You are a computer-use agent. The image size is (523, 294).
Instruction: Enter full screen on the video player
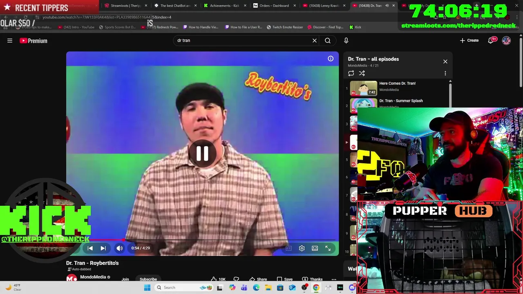[328, 248]
